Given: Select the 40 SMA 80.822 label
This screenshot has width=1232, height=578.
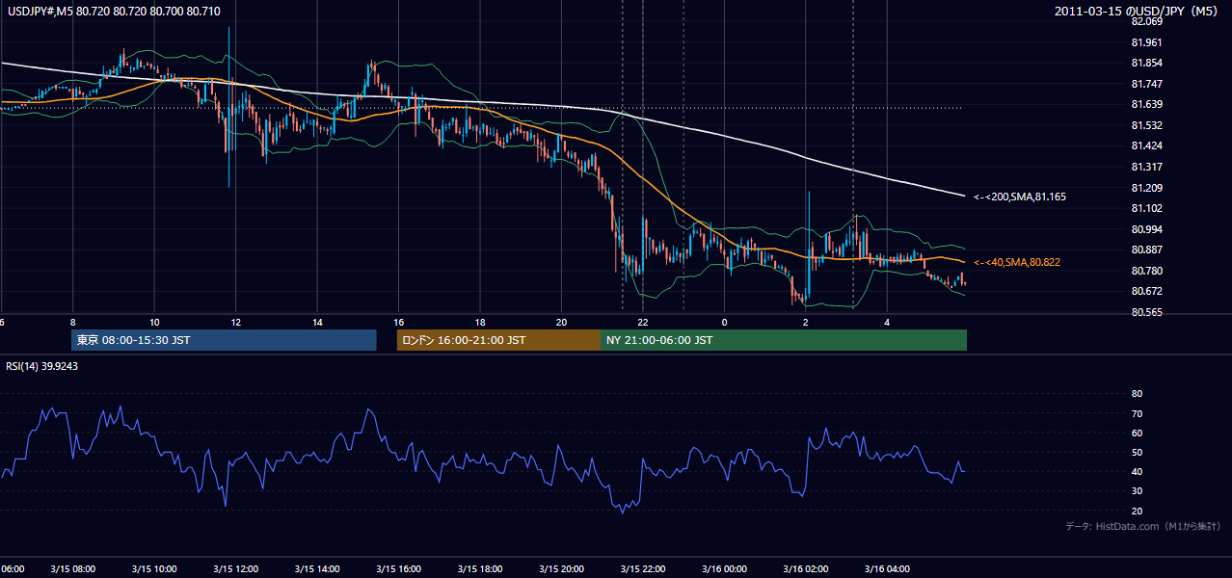Looking at the screenshot, I should [x=1017, y=262].
